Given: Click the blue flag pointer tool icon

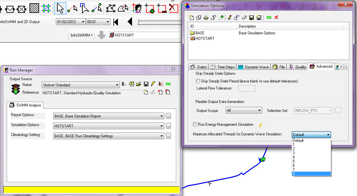Looking at the screenshot, I should click(84, 8).
